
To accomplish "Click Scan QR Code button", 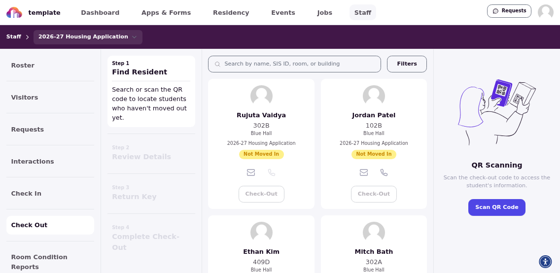I will click(x=497, y=207).
